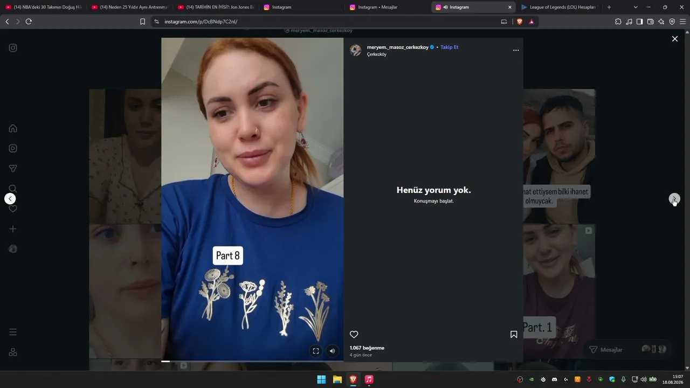Expand the tab search dropdown arrow
This screenshot has width=690, height=388.
[636, 7]
